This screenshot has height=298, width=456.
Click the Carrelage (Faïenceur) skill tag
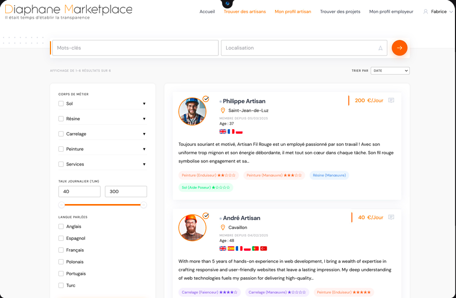coord(210,292)
